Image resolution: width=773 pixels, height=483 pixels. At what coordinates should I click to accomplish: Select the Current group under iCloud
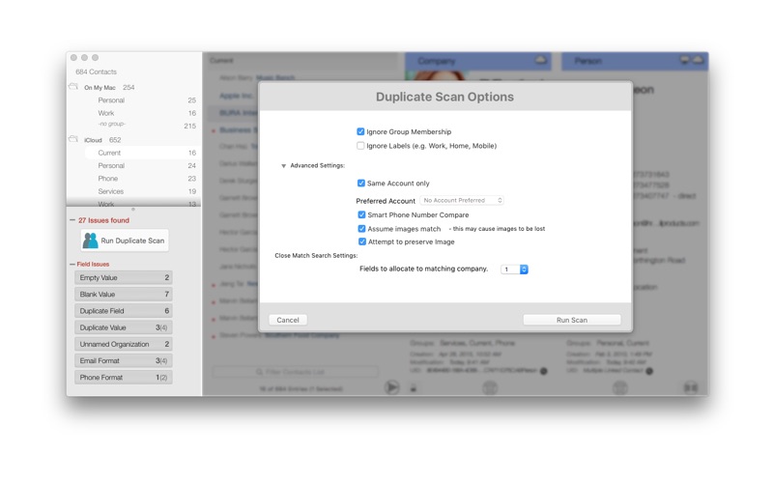click(x=143, y=153)
